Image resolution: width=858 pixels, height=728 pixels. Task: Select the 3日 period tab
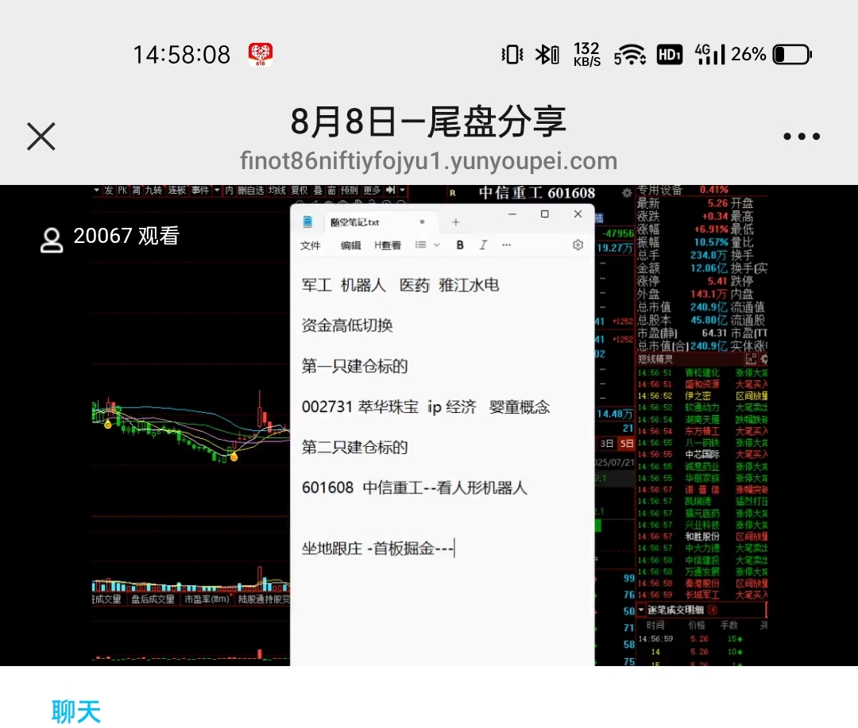[607, 444]
